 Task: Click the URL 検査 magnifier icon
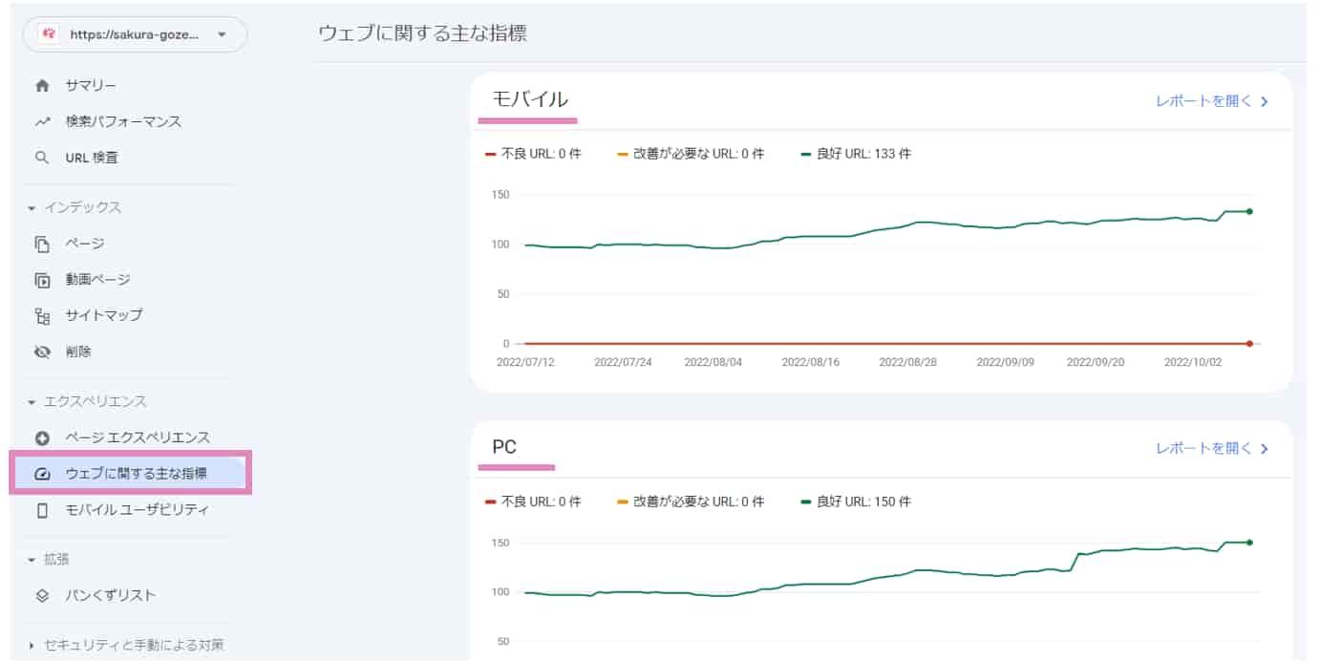click(x=42, y=158)
